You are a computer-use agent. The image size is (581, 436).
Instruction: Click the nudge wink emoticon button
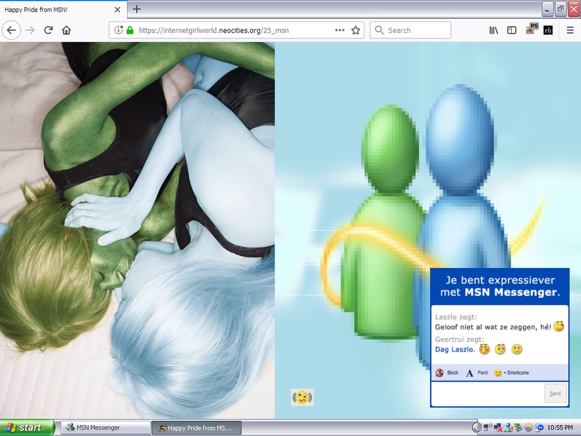tap(302, 398)
